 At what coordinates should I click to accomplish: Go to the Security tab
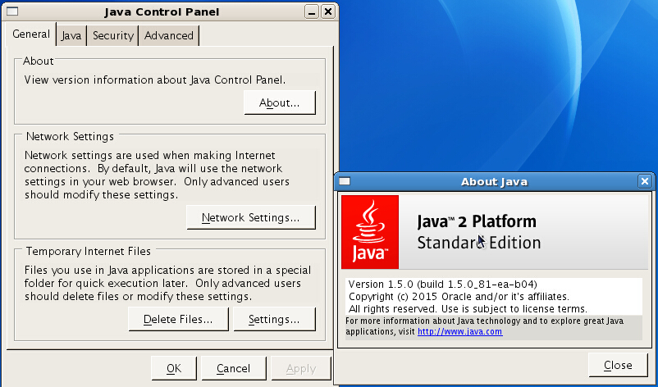click(112, 35)
